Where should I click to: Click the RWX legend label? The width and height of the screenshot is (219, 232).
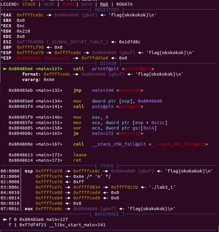pos(104,4)
